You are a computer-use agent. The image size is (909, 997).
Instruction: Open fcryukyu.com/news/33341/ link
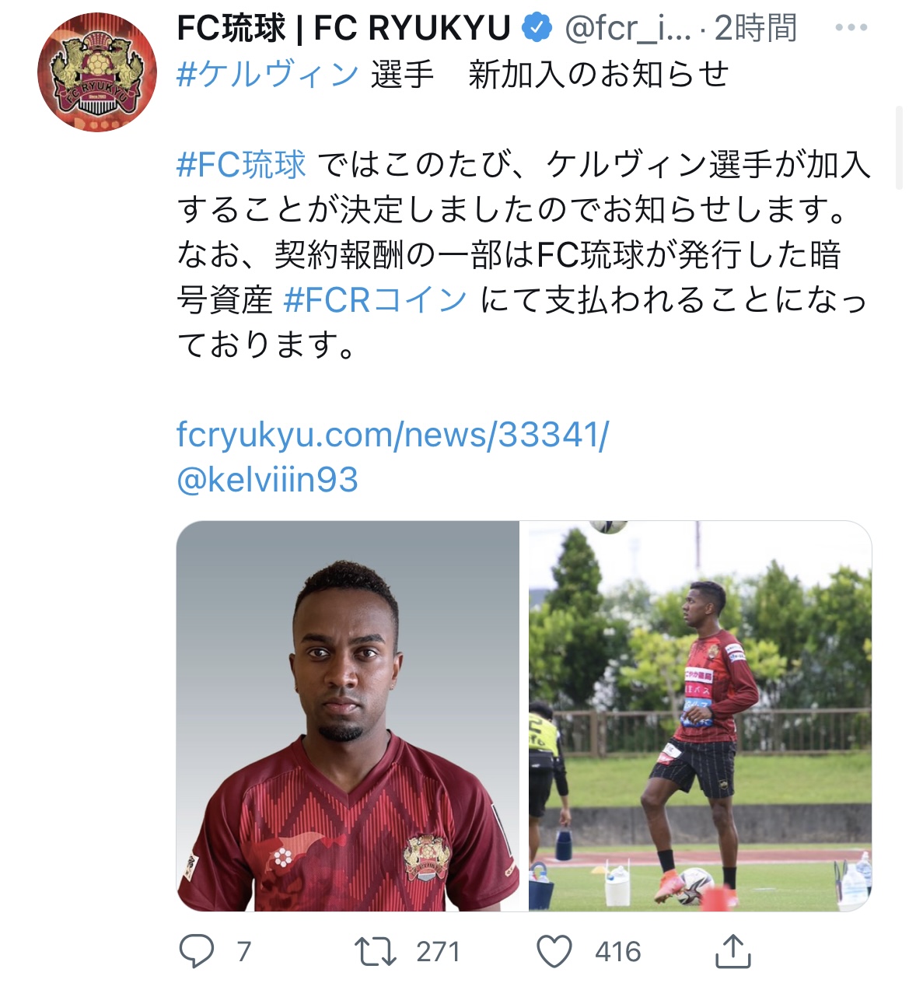[393, 435]
